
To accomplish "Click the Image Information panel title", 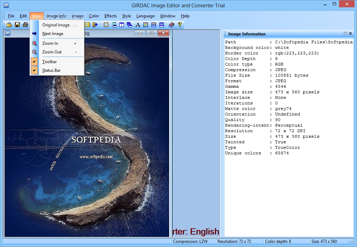I will tap(247, 34).
